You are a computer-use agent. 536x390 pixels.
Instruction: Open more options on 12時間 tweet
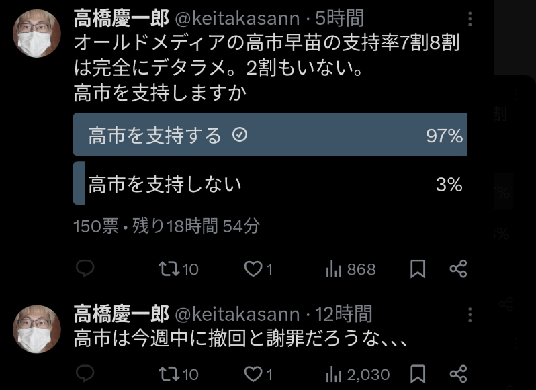point(470,314)
